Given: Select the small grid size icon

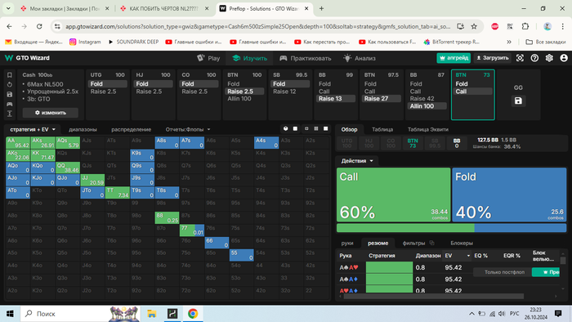Looking at the screenshot, I should tap(306, 129).
